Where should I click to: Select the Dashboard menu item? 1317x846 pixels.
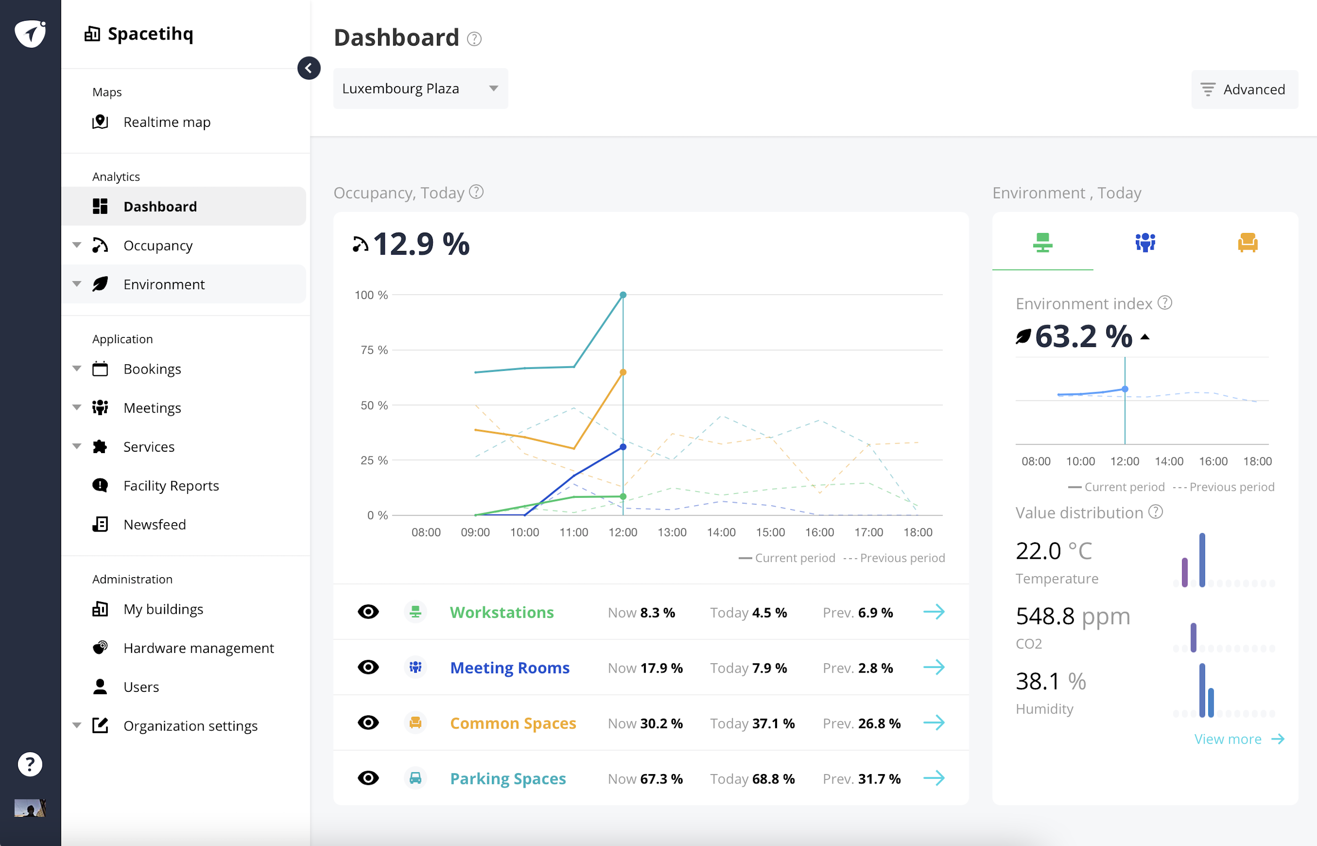183,206
